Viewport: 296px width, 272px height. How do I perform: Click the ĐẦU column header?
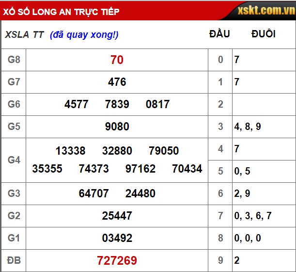point(219,34)
